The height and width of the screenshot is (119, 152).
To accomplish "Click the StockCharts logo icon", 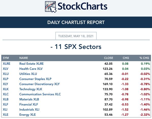I will (51, 7).
